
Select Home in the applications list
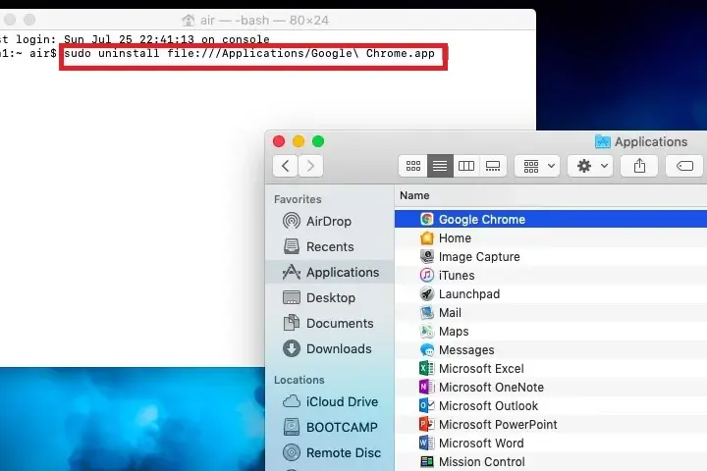pos(551,238)
